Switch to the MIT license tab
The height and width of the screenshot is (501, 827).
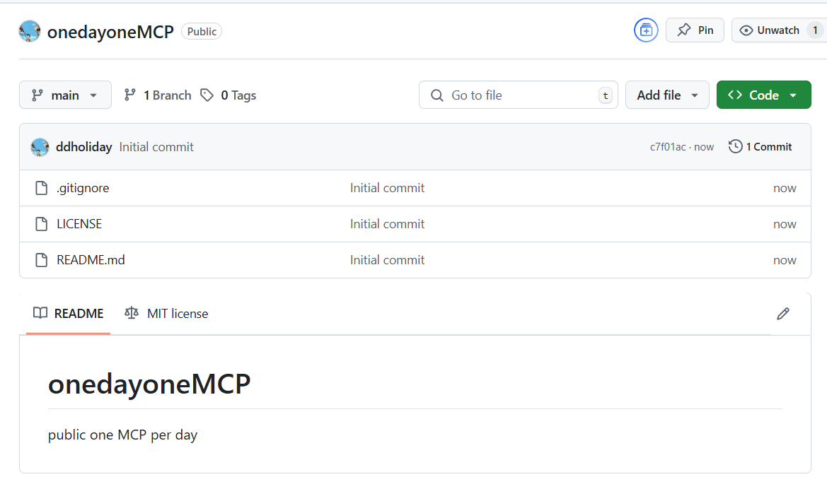166,314
